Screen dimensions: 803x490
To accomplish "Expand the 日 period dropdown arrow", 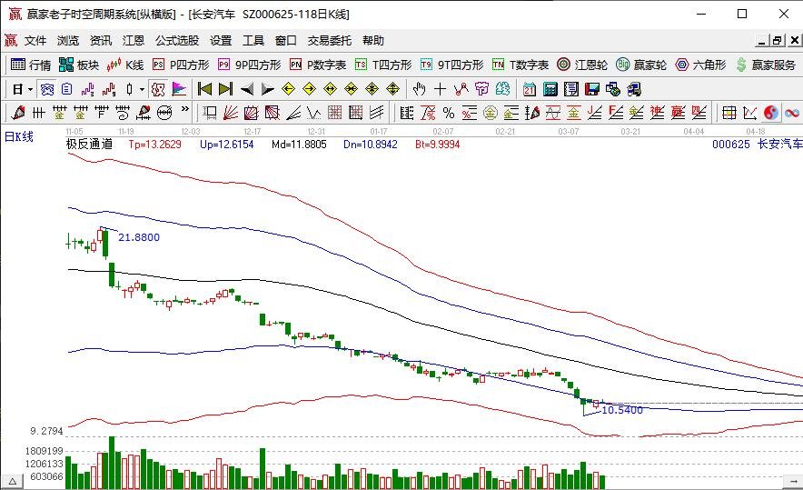I will (x=31, y=90).
